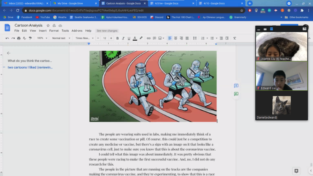Close the document outline with back arrow

(x=9, y=53)
